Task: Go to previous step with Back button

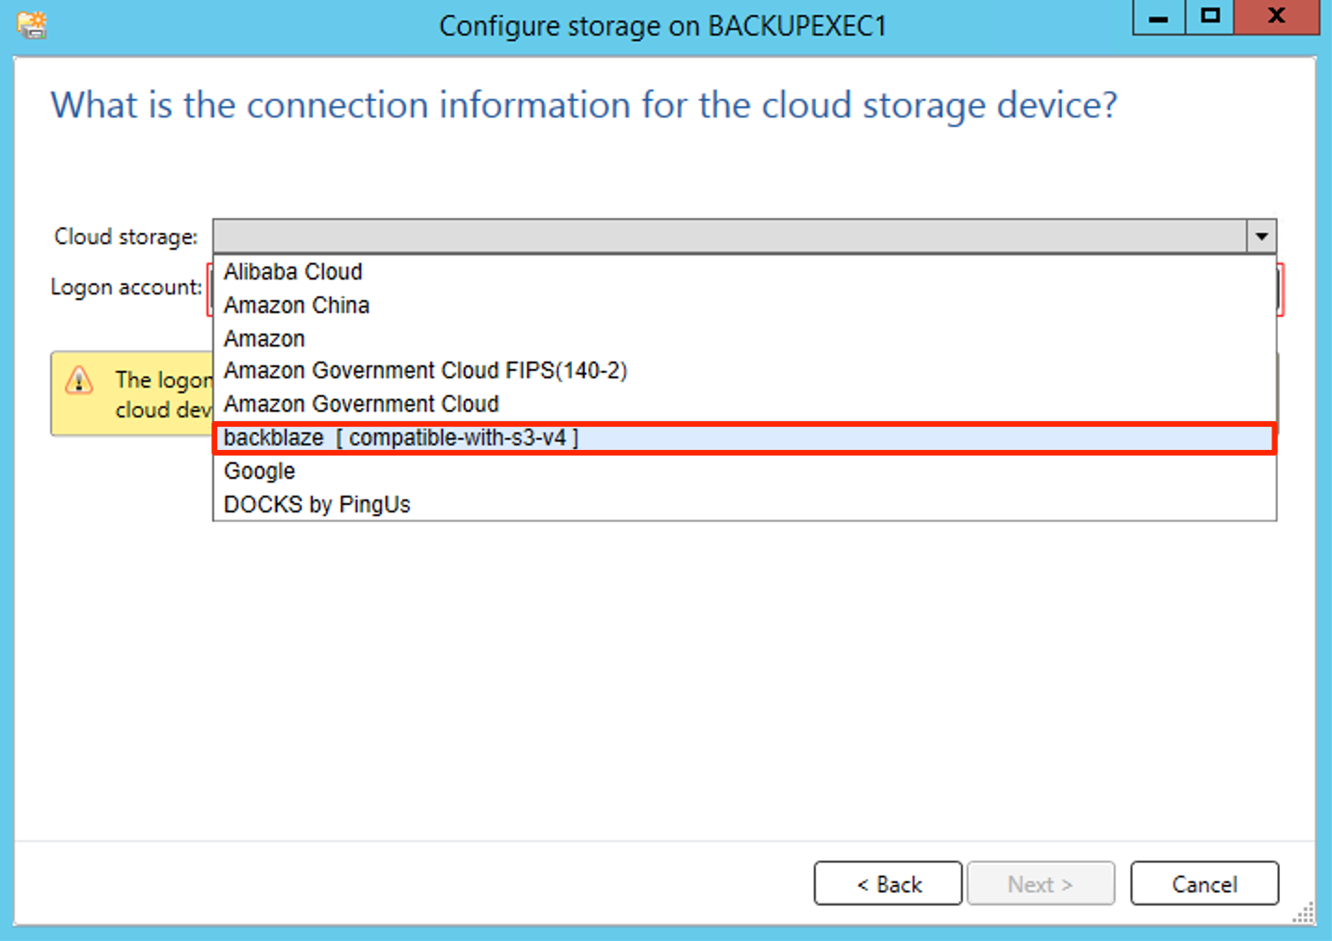Action: click(889, 883)
